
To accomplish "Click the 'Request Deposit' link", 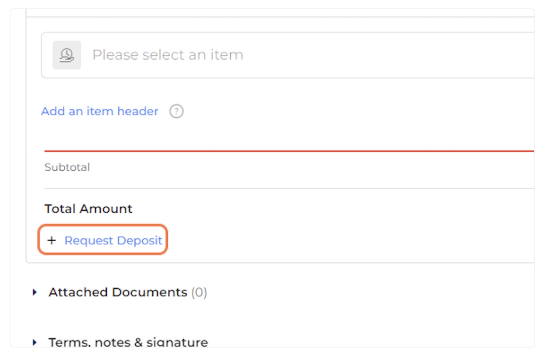I will pyautogui.click(x=113, y=240).
